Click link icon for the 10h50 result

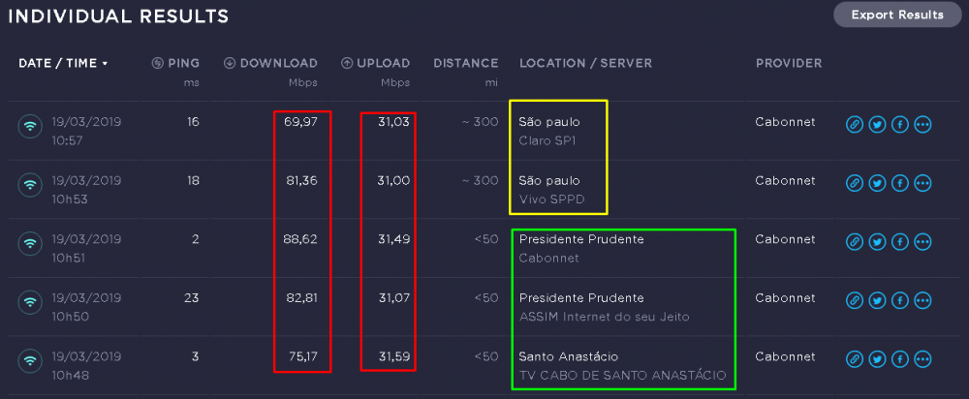854,300
